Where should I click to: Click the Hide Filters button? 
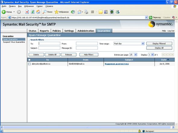pyautogui.click(x=89, y=55)
